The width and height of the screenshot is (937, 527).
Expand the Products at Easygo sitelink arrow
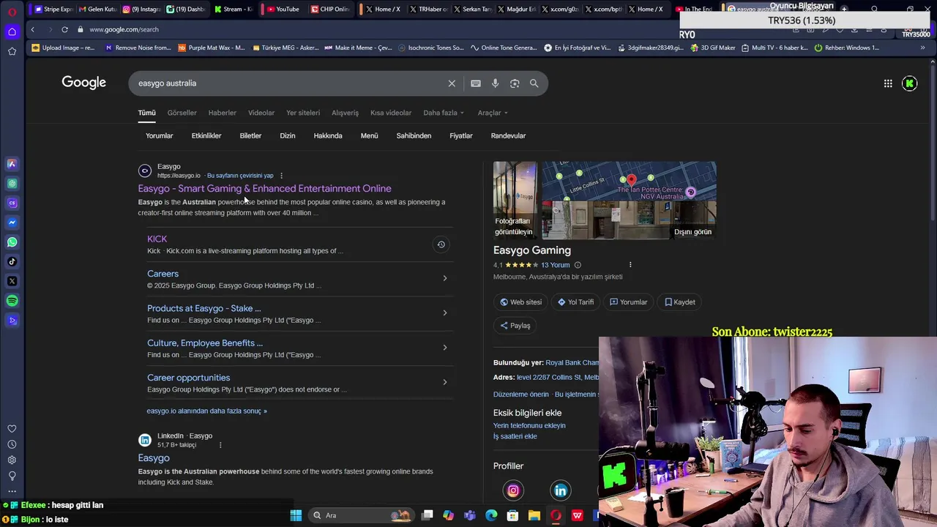click(x=445, y=313)
